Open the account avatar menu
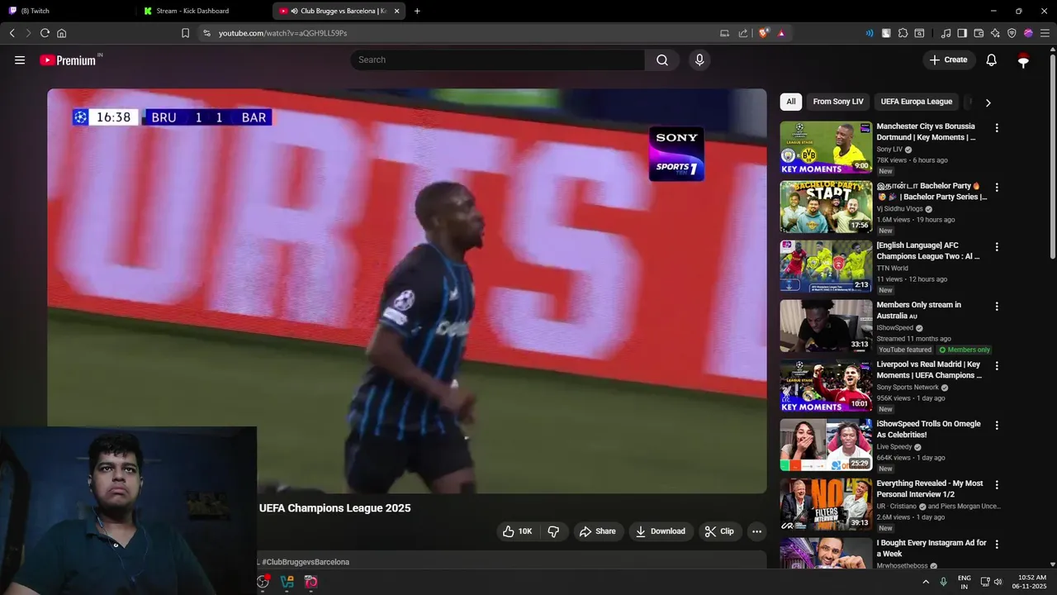This screenshot has height=595, width=1057. click(x=1023, y=59)
